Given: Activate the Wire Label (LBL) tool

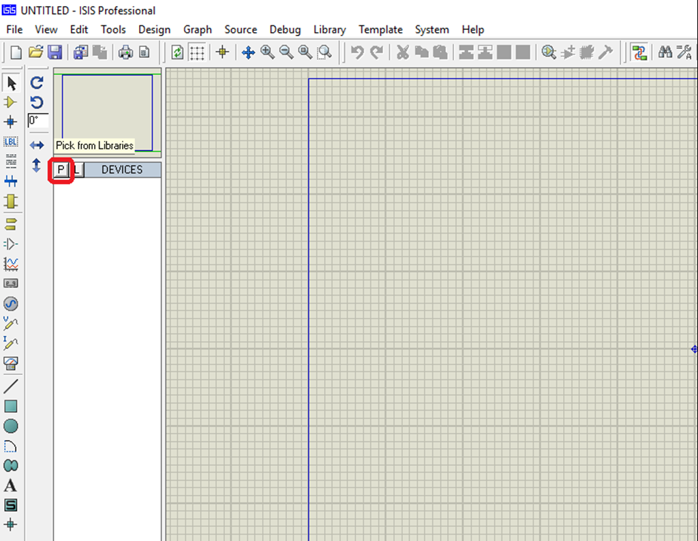Looking at the screenshot, I should point(10,142).
